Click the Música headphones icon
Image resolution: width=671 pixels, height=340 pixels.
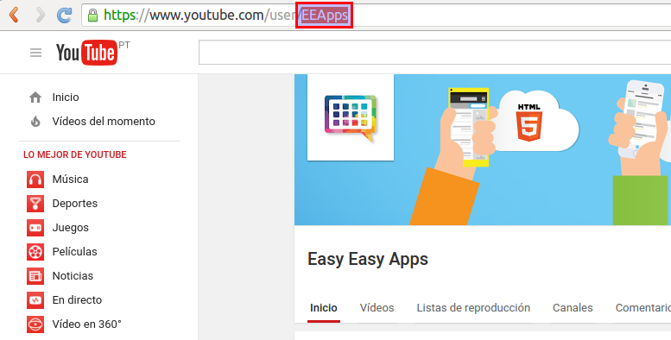point(35,179)
